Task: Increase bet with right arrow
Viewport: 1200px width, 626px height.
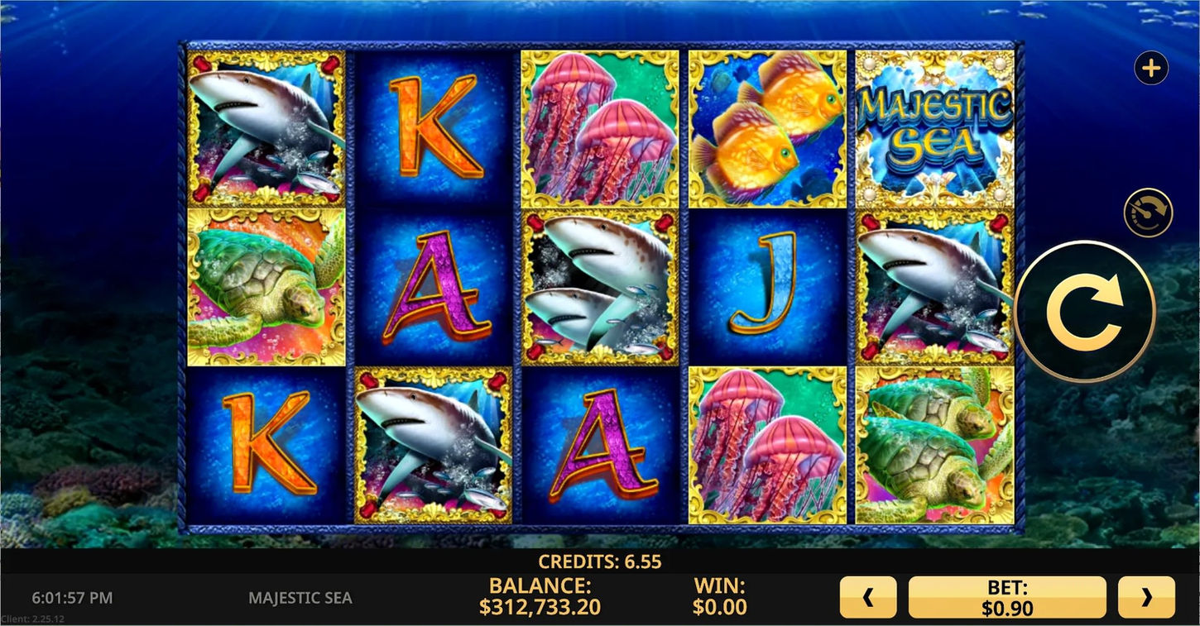Action: (1146, 597)
